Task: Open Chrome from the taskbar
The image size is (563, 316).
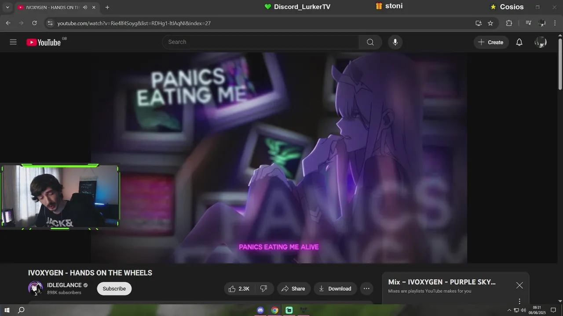Action: tap(275, 310)
